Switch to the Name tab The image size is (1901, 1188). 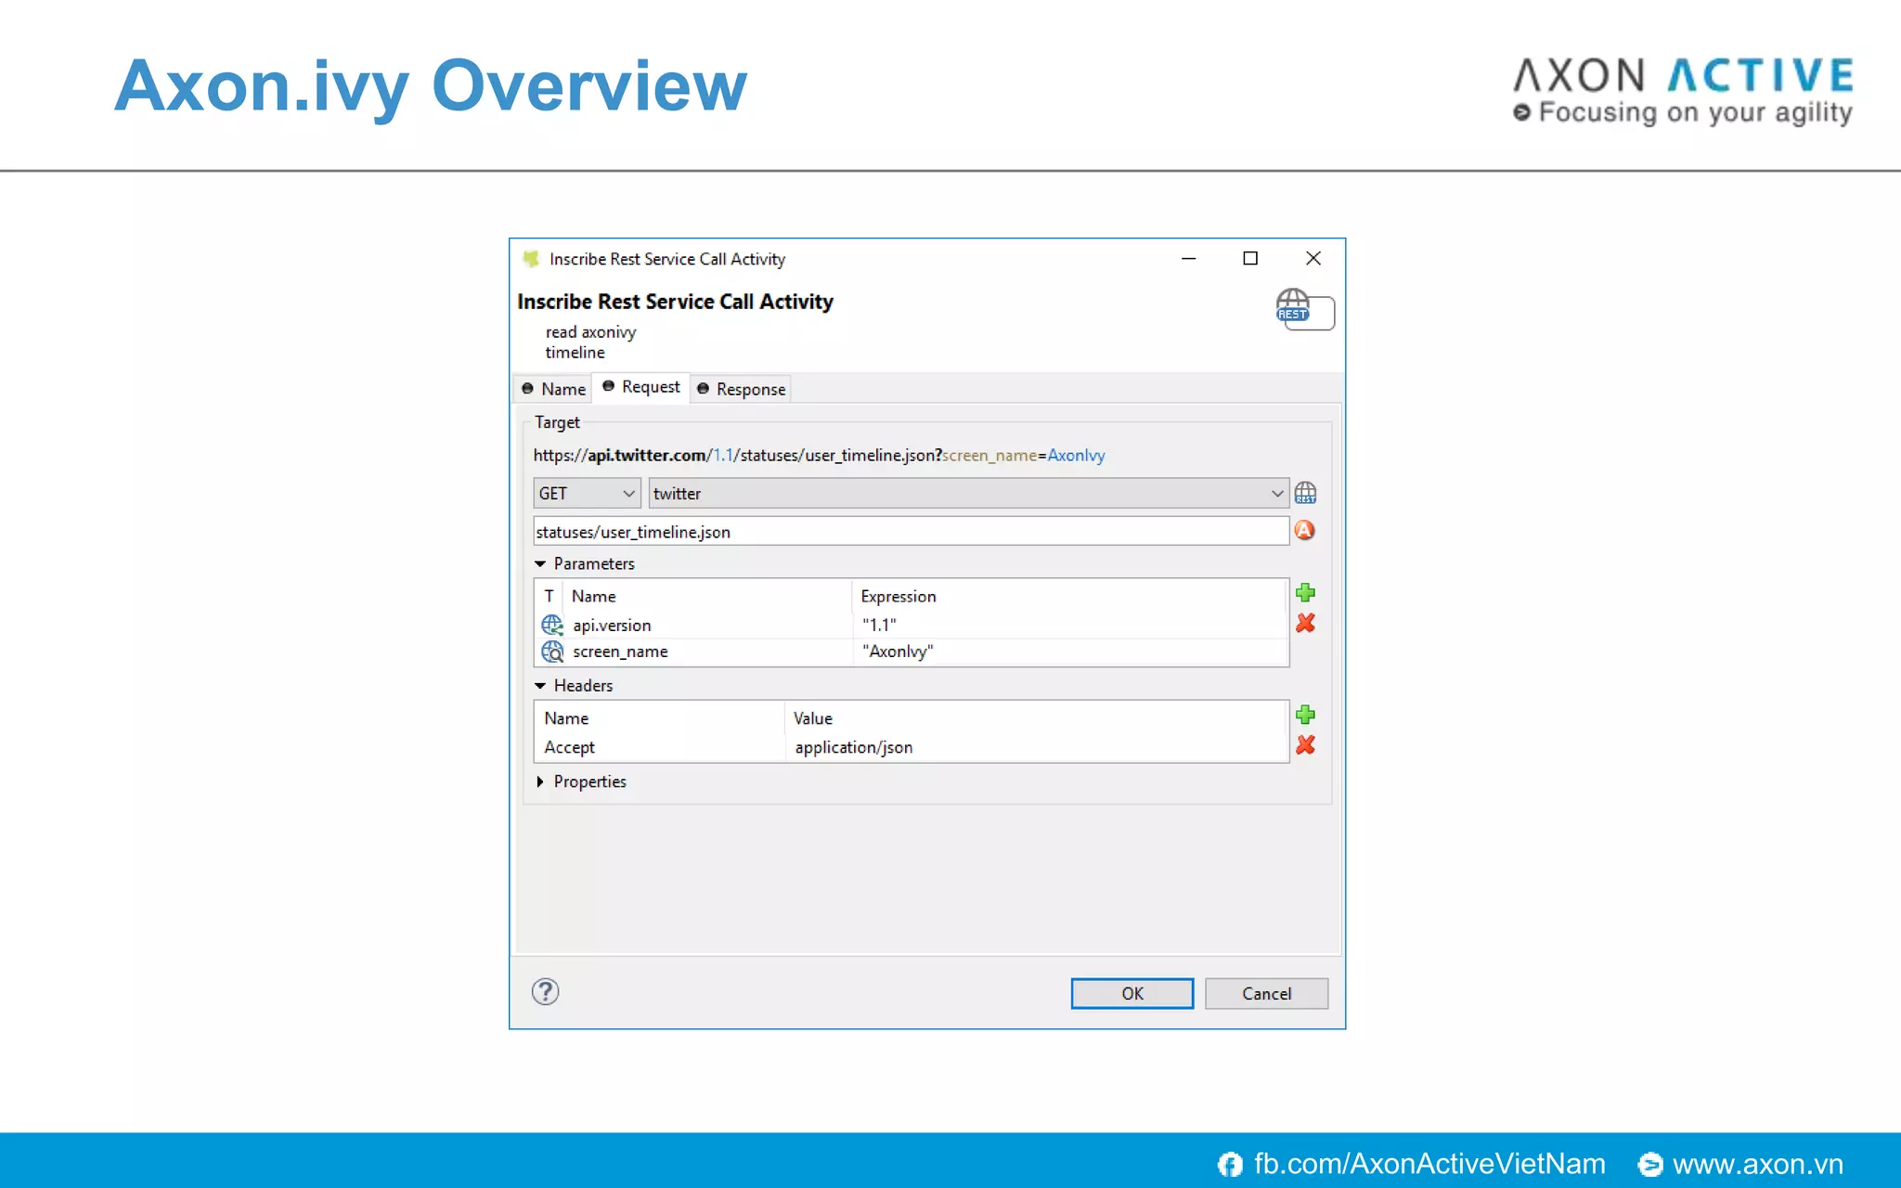pyautogui.click(x=554, y=389)
